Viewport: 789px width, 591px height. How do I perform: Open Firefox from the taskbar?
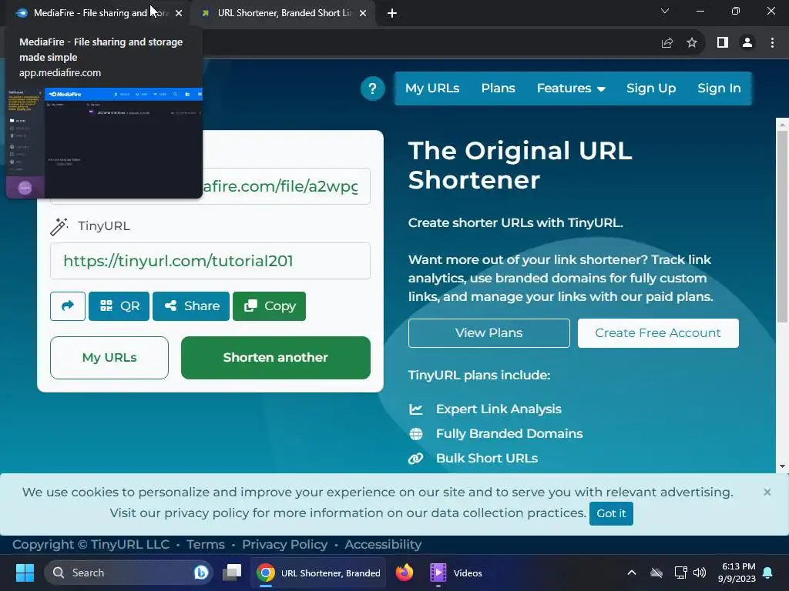coord(404,573)
